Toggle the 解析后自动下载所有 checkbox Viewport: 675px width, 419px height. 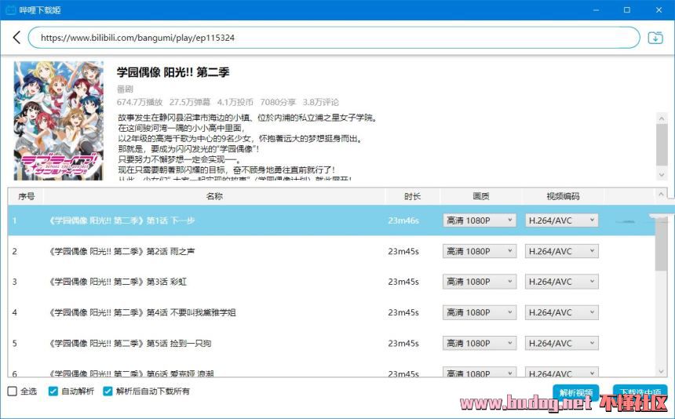pos(108,391)
